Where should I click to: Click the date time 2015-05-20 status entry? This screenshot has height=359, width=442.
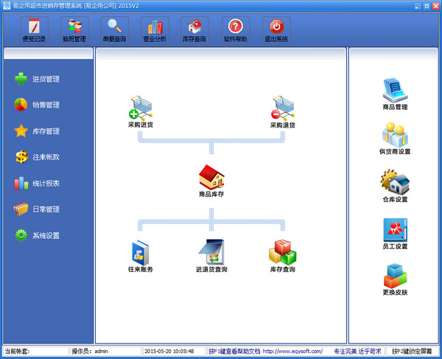[x=174, y=352]
